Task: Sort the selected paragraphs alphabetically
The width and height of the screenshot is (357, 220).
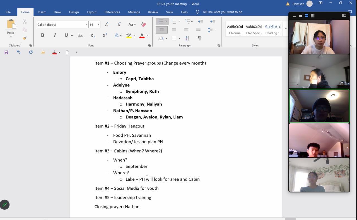Action: click(x=187, y=38)
